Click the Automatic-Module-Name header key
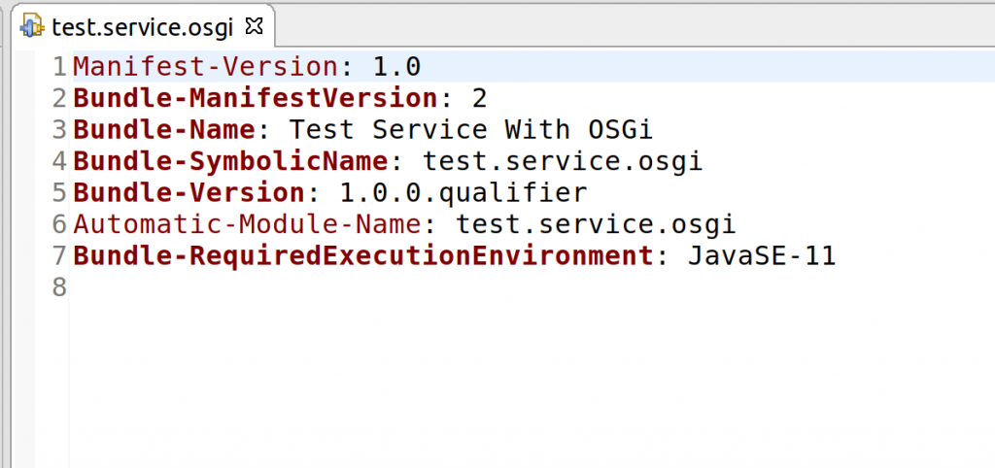 247,224
